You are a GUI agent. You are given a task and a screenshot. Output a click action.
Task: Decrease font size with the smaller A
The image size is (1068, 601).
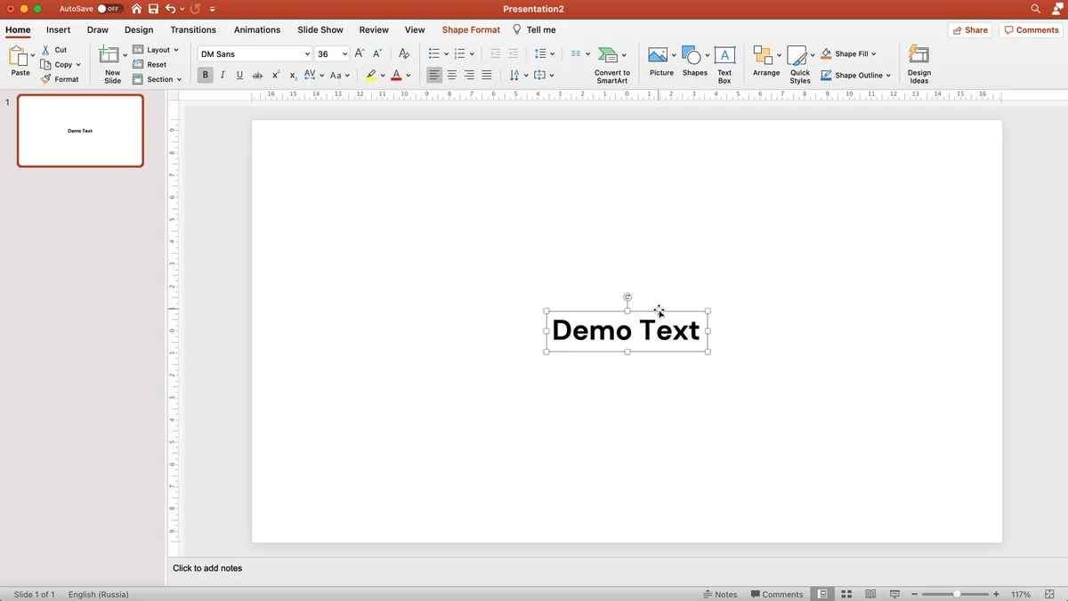(x=377, y=53)
